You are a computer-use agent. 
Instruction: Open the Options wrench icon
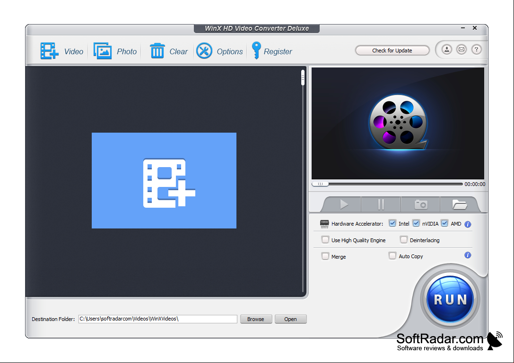(204, 51)
